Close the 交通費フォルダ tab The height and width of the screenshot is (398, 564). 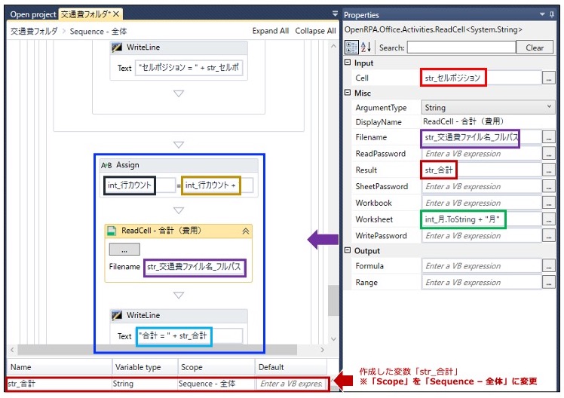point(116,14)
